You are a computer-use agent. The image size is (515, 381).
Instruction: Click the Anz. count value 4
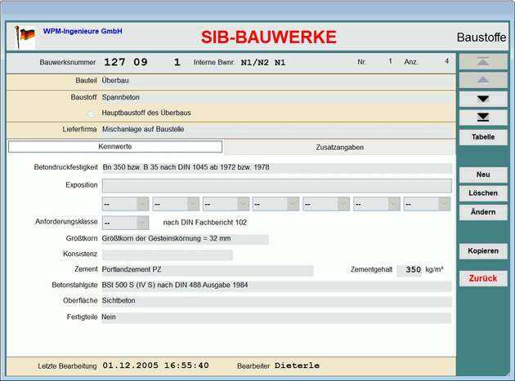tap(446, 61)
